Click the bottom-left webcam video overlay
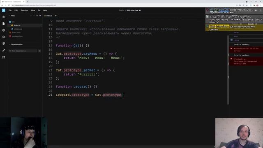Screen dimensions: 263x148 pos(23,132)
